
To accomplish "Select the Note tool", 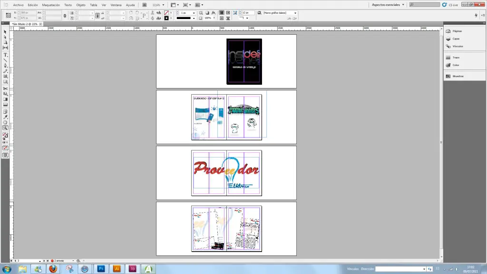I will 5,111.
